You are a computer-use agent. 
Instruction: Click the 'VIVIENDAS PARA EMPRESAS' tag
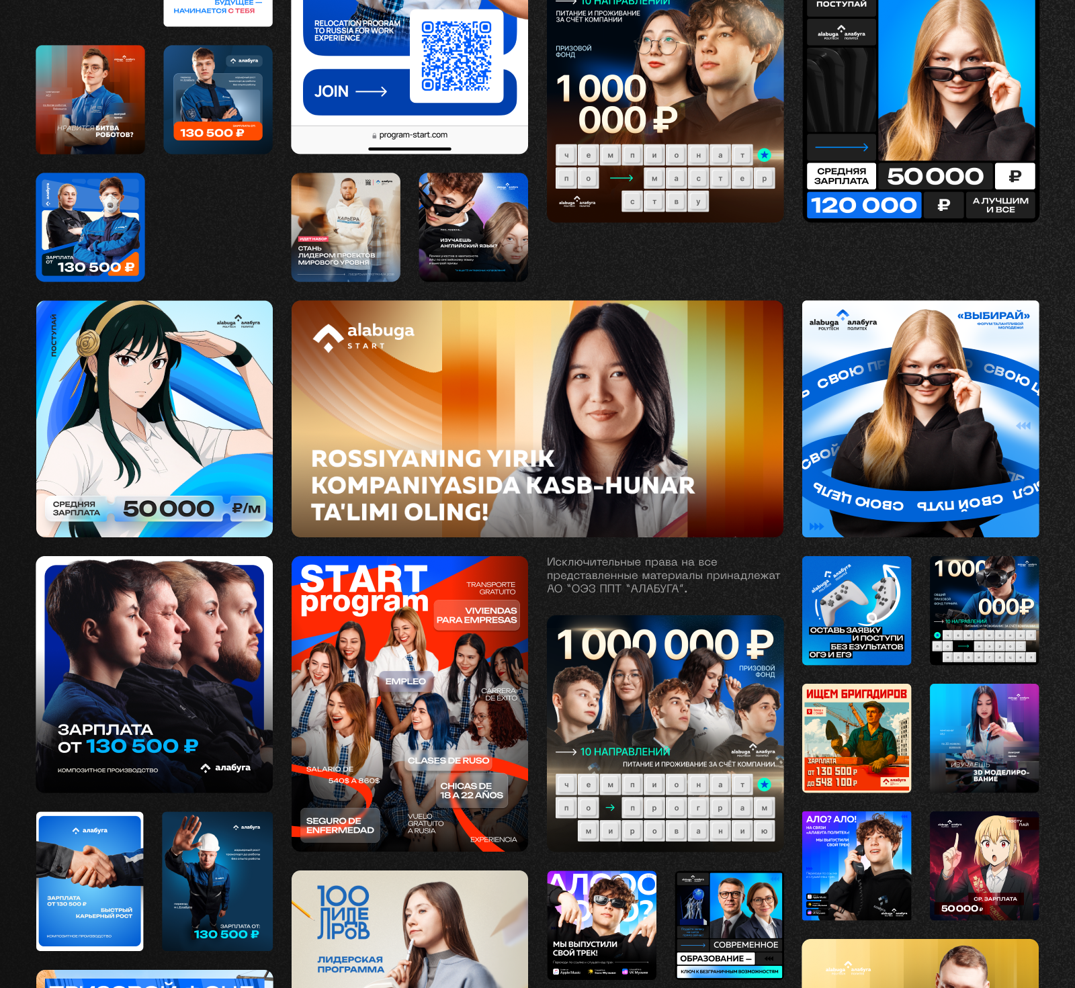pyautogui.click(x=476, y=615)
